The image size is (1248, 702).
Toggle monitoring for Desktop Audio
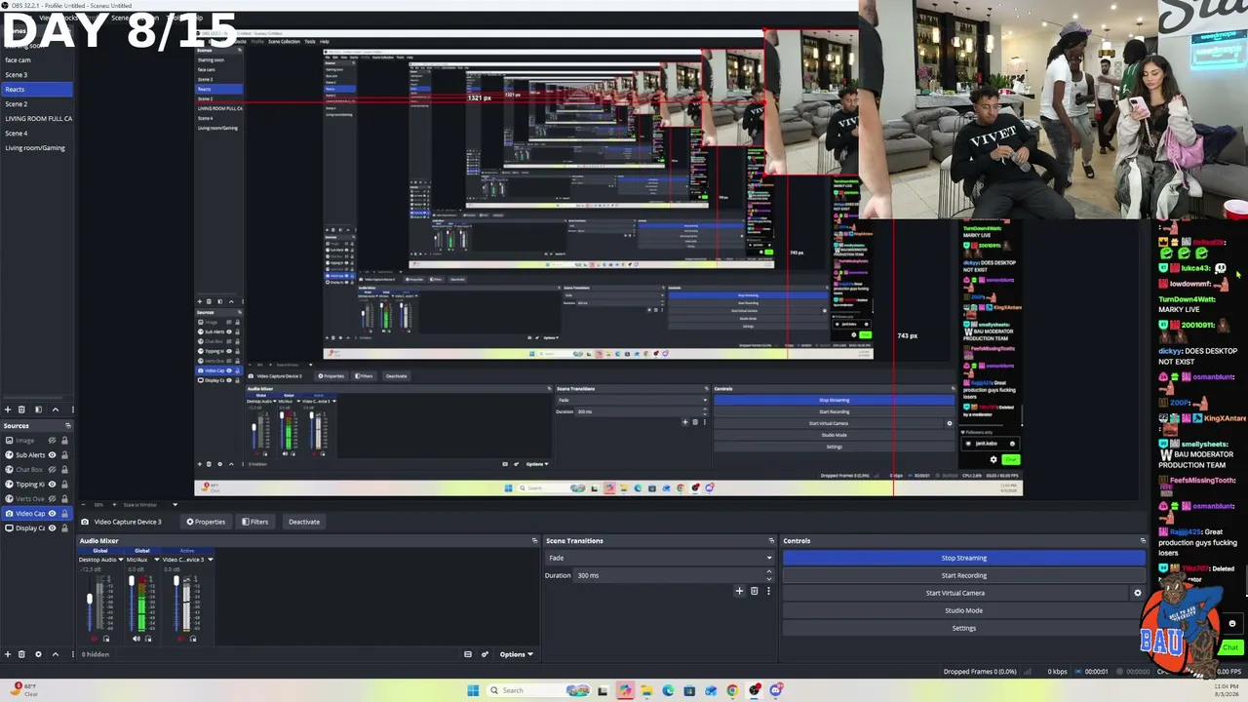click(x=106, y=639)
